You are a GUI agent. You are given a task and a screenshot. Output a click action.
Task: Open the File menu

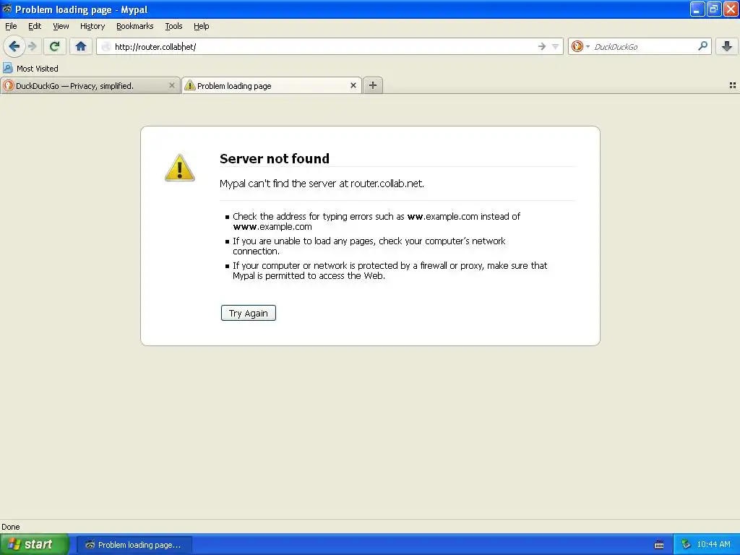pos(11,26)
